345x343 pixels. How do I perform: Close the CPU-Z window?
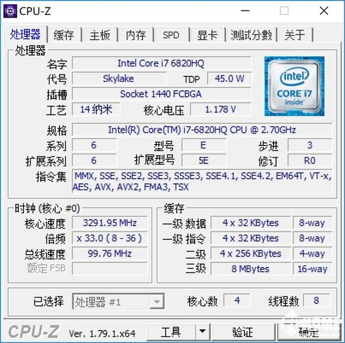point(324,11)
